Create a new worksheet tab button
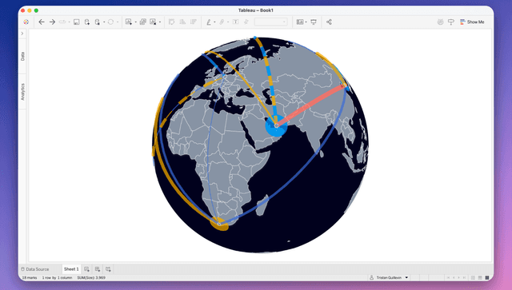The width and height of the screenshot is (512, 290). 86,269
